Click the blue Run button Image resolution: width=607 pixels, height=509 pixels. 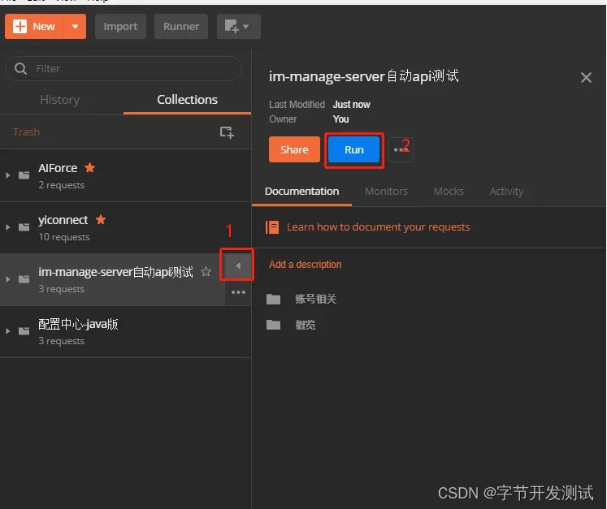pyautogui.click(x=353, y=149)
